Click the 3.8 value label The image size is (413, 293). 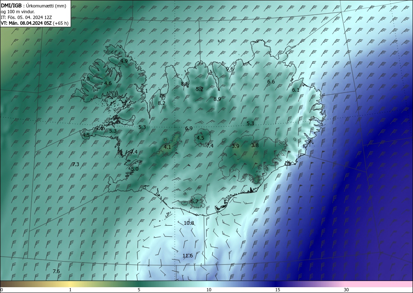[255, 145]
